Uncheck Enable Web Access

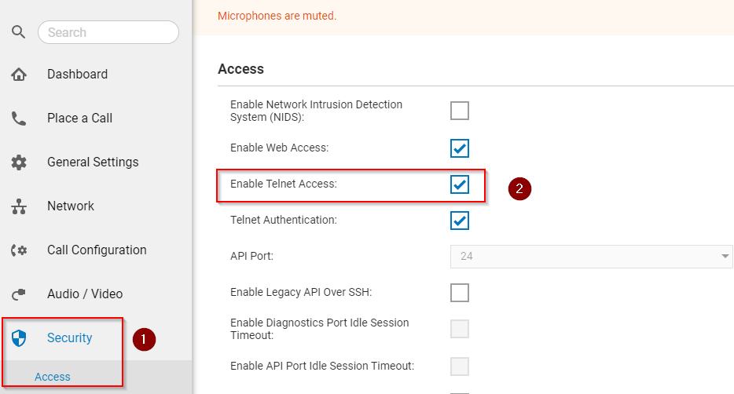[x=460, y=148]
